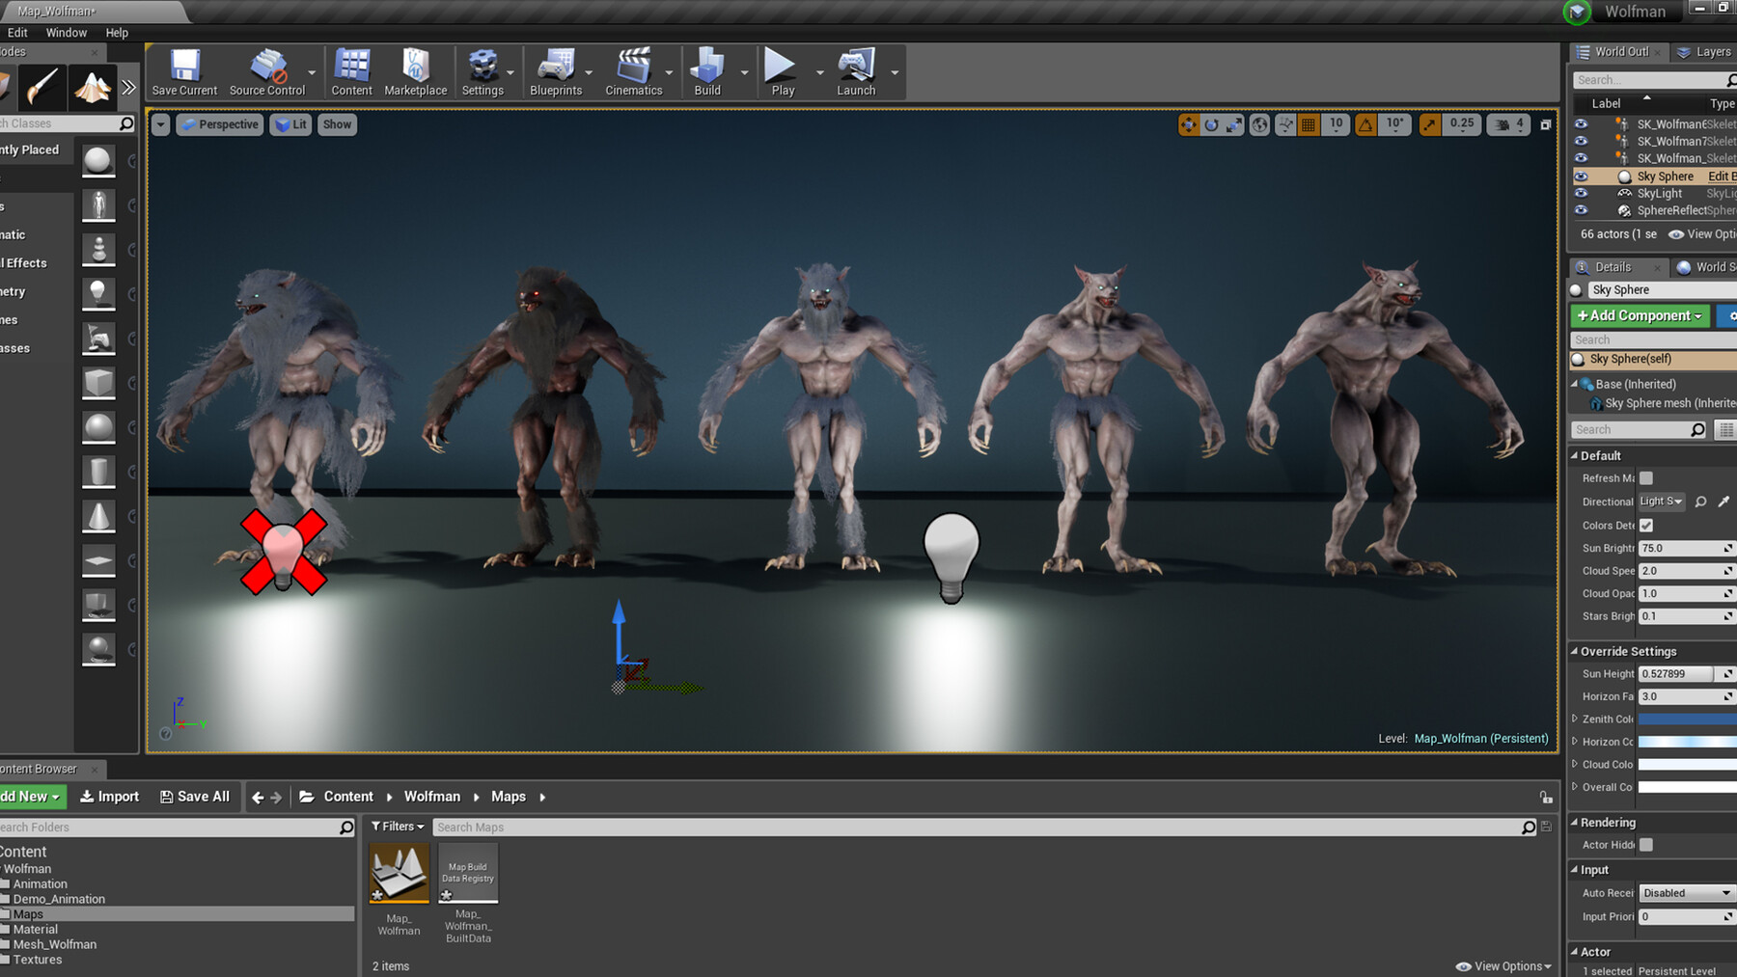Image resolution: width=1737 pixels, height=977 pixels.
Task: Select the translate gizmo tool in viewport
Action: coord(1189,124)
